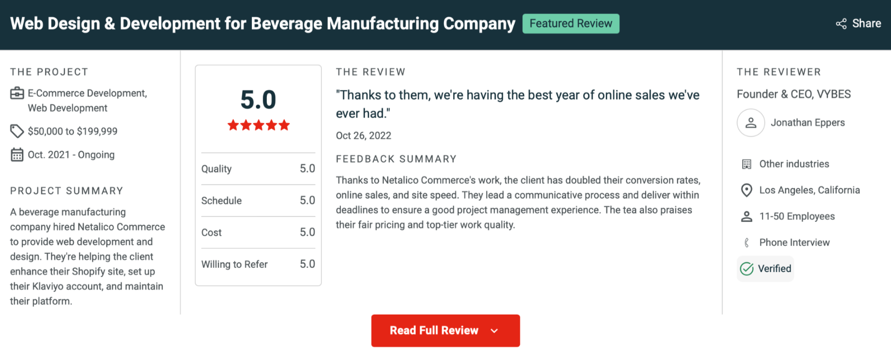Click the price tag budget icon

pyautogui.click(x=17, y=131)
